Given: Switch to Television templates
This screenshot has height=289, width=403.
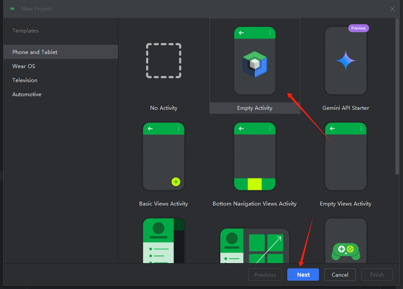Looking at the screenshot, I should click(61, 80).
